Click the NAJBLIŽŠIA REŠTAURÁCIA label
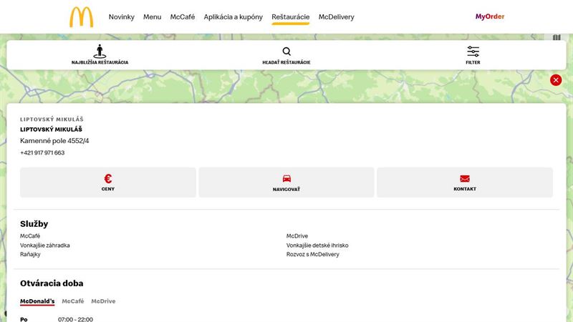 (100, 62)
